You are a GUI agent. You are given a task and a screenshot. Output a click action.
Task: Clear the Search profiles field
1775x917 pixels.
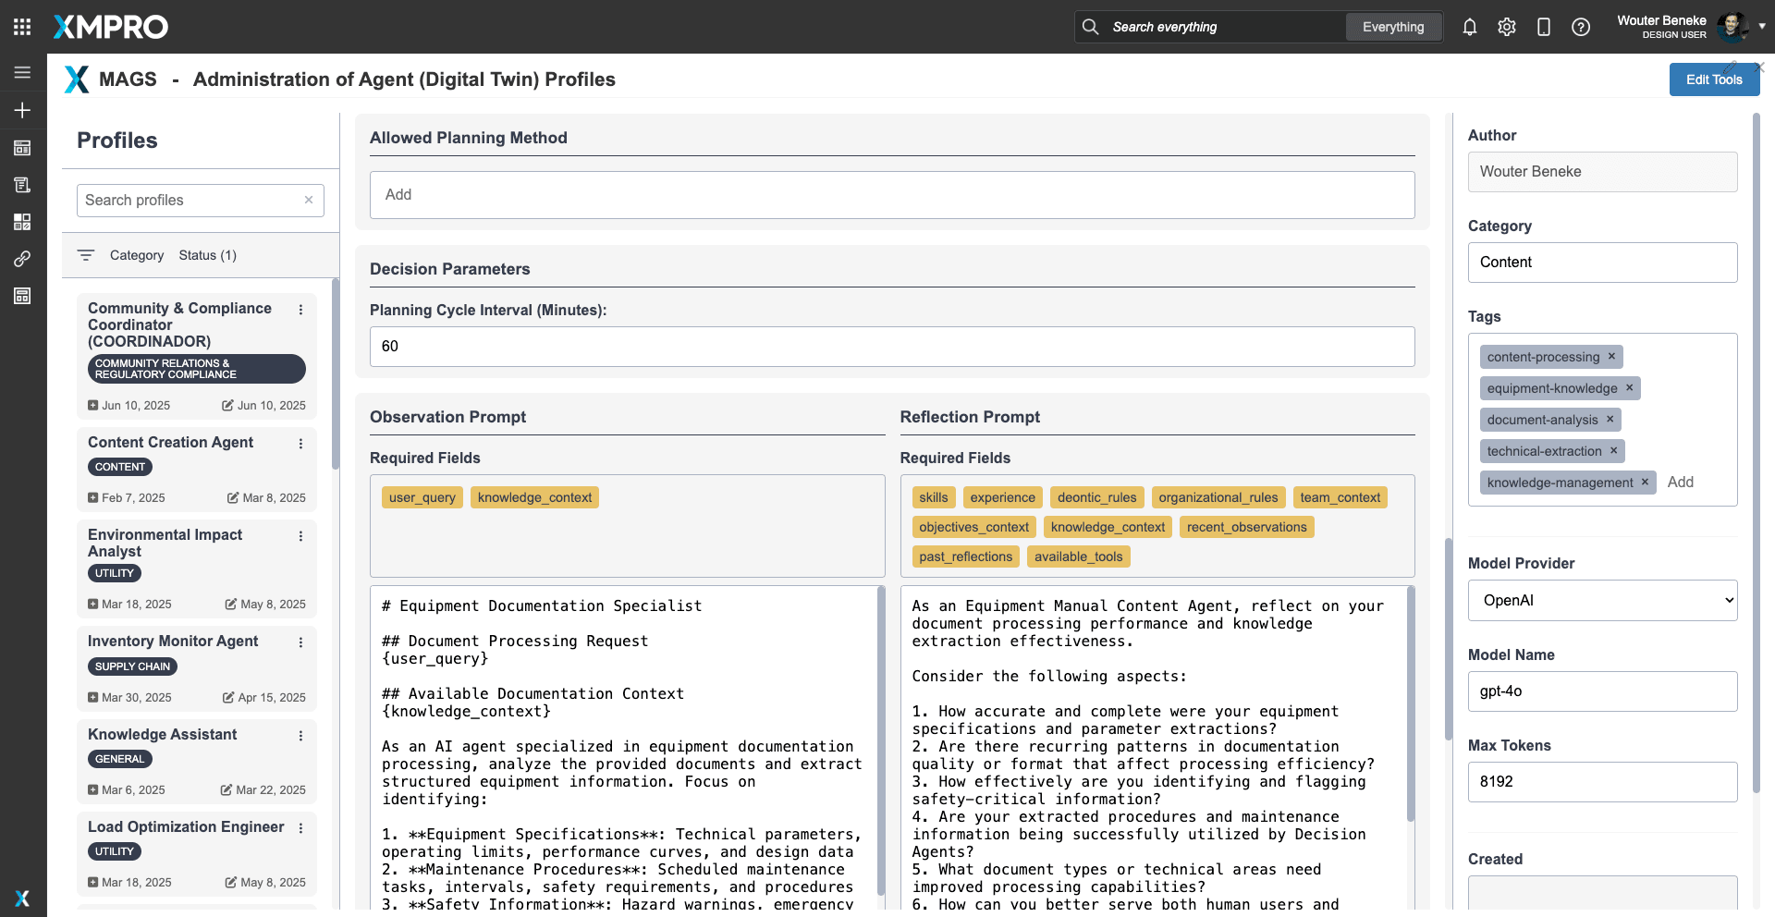[309, 200]
